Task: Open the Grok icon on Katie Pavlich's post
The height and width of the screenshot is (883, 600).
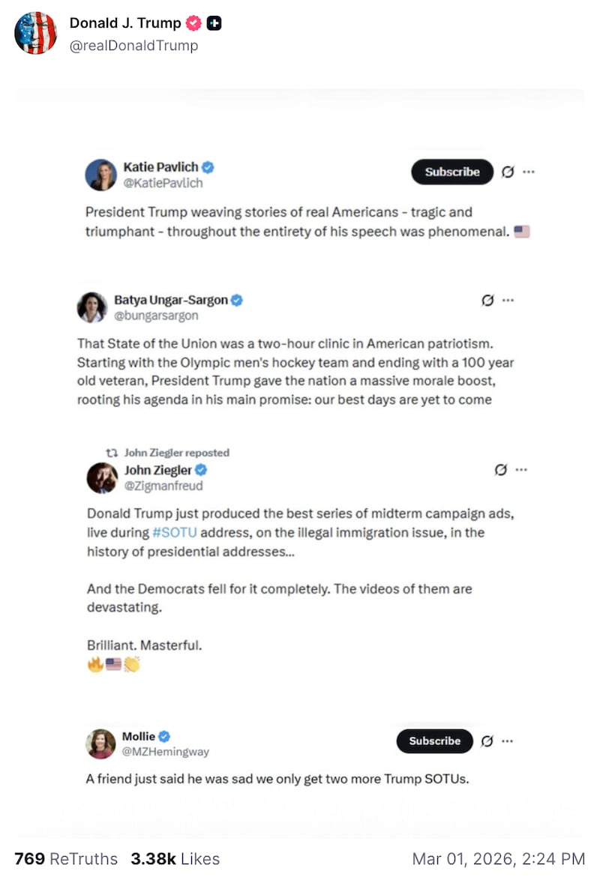Action: coord(507,172)
